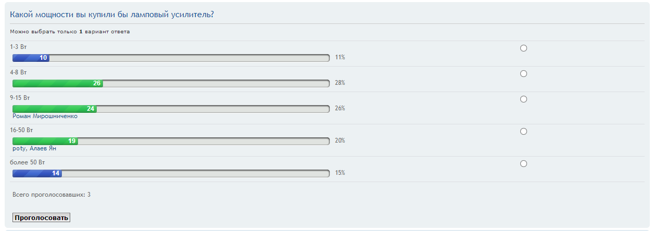Choose the 4-8 Вт radio option
The height and width of the screenshot is (231, 655).
pyautogui.click(x=523, y=74)
